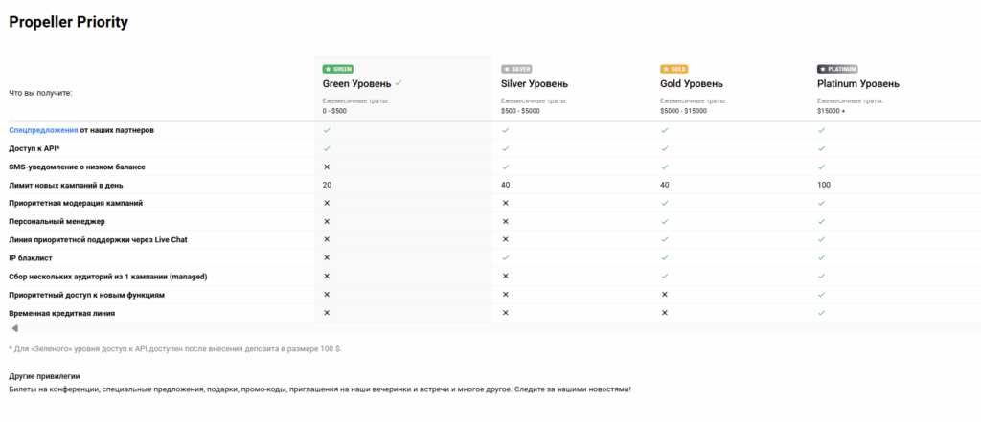Click the Green spending range 0 - $500

(x=334, y=111)
